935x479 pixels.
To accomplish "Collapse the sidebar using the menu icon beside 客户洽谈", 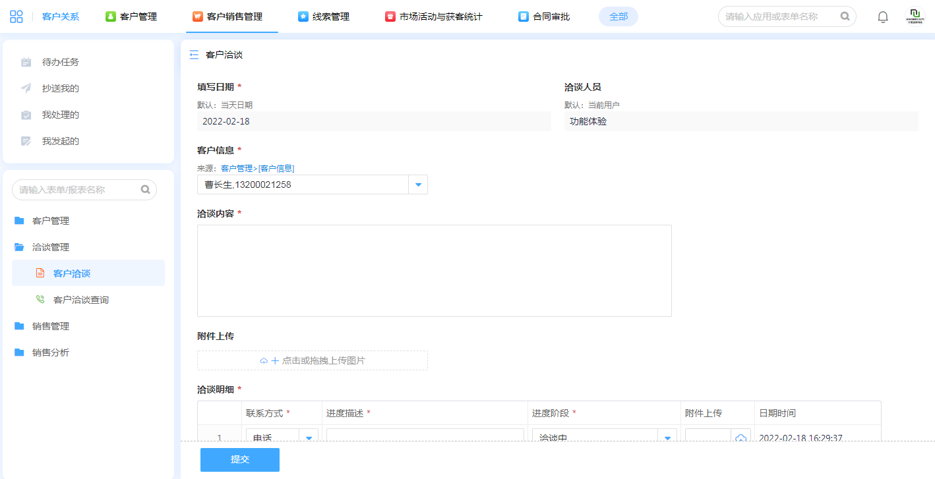I will pyautogui.click(x=194, y=55).
